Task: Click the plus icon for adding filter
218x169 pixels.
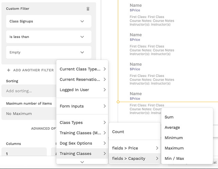Action: pyautogui.click(x=8, y=70)
